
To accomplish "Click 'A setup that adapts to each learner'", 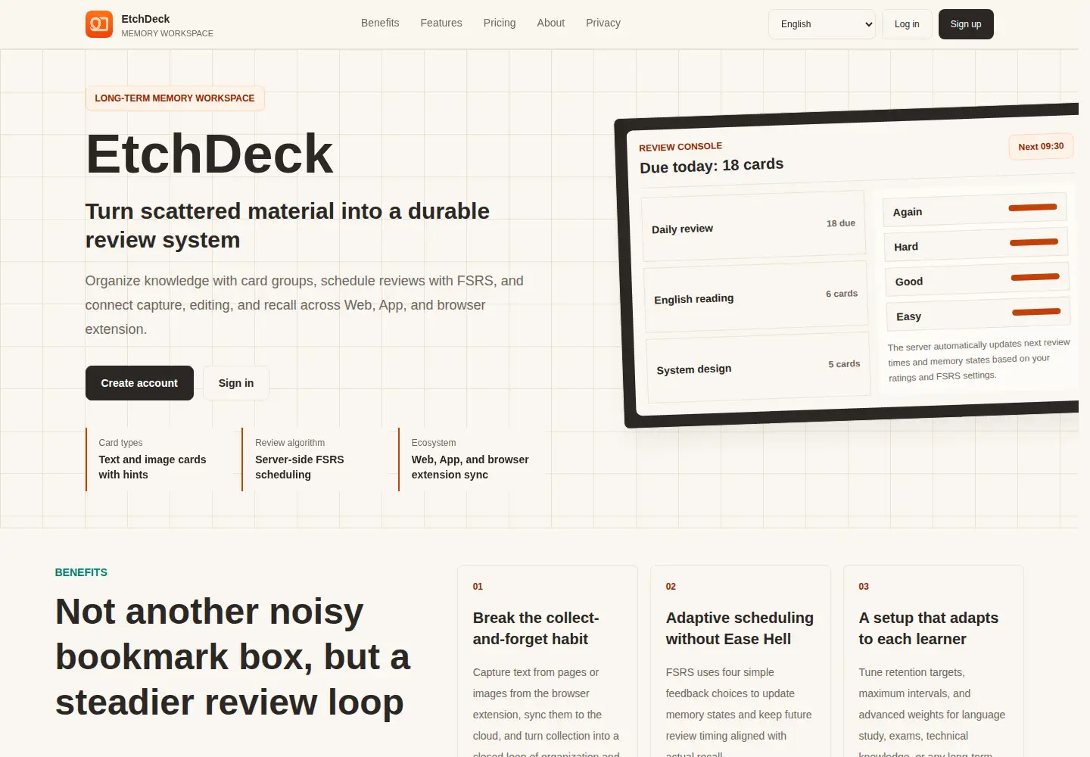I will [929, 628].
